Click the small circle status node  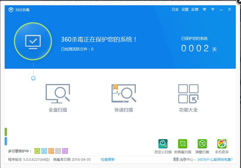coord(33,78)
